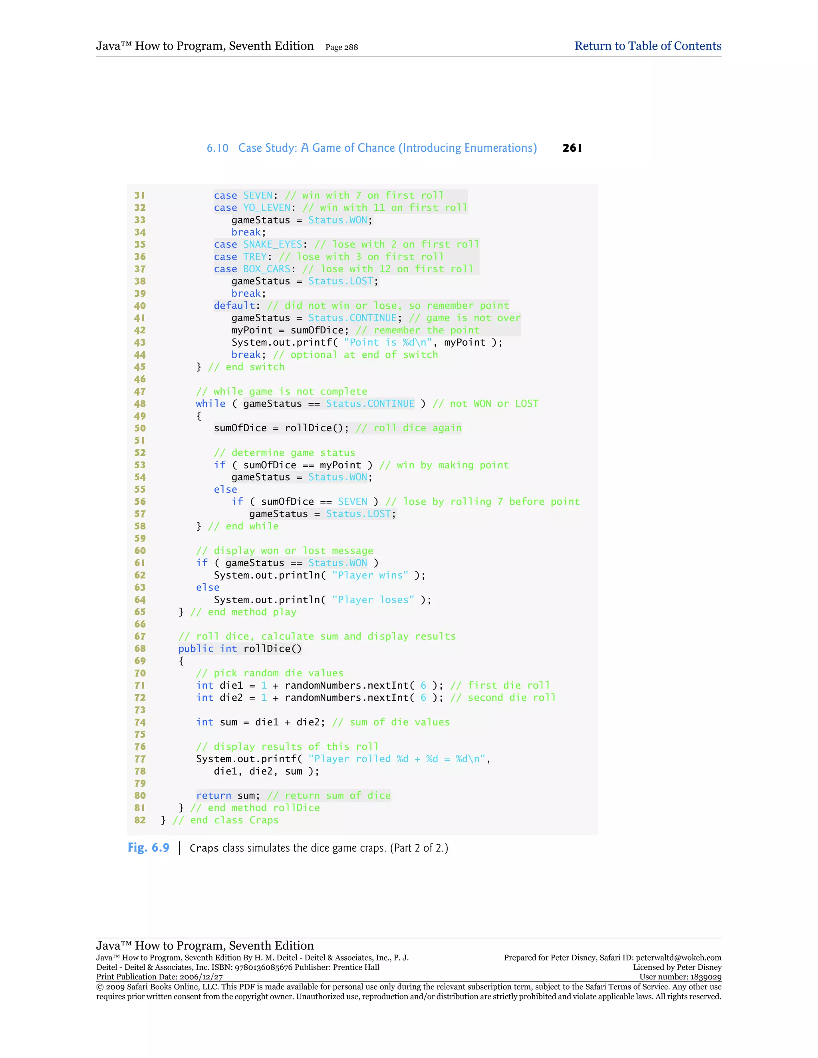The image size is (818, 1058).
Task: Click the 'default' keyword on line 40
Action: 234,306
